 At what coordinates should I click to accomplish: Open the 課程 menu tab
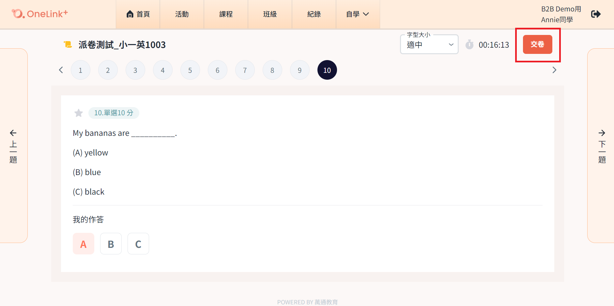(226, 14)
